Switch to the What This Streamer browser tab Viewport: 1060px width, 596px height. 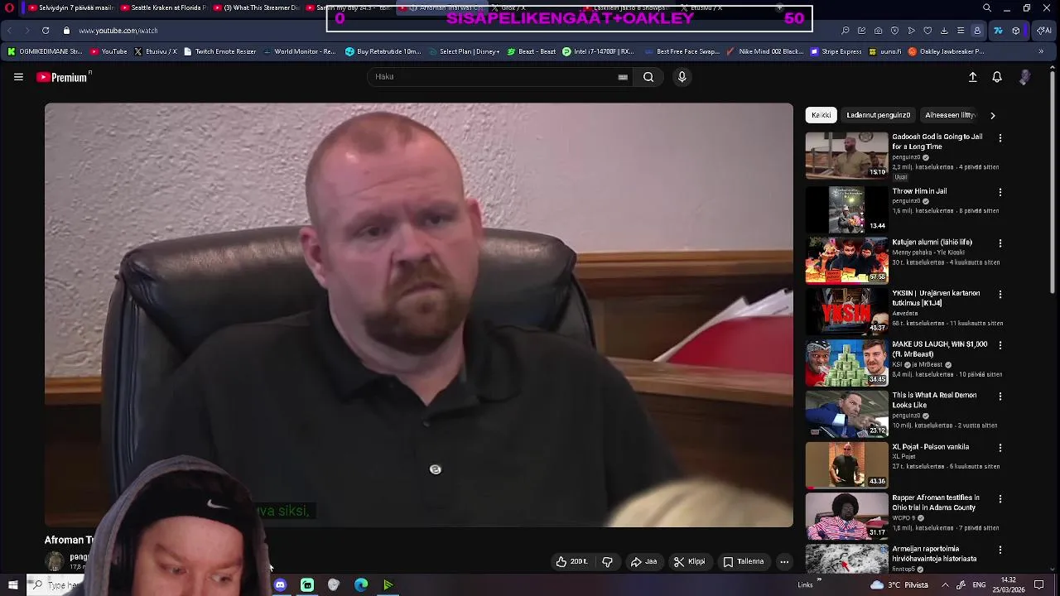(x=257, y=7)
